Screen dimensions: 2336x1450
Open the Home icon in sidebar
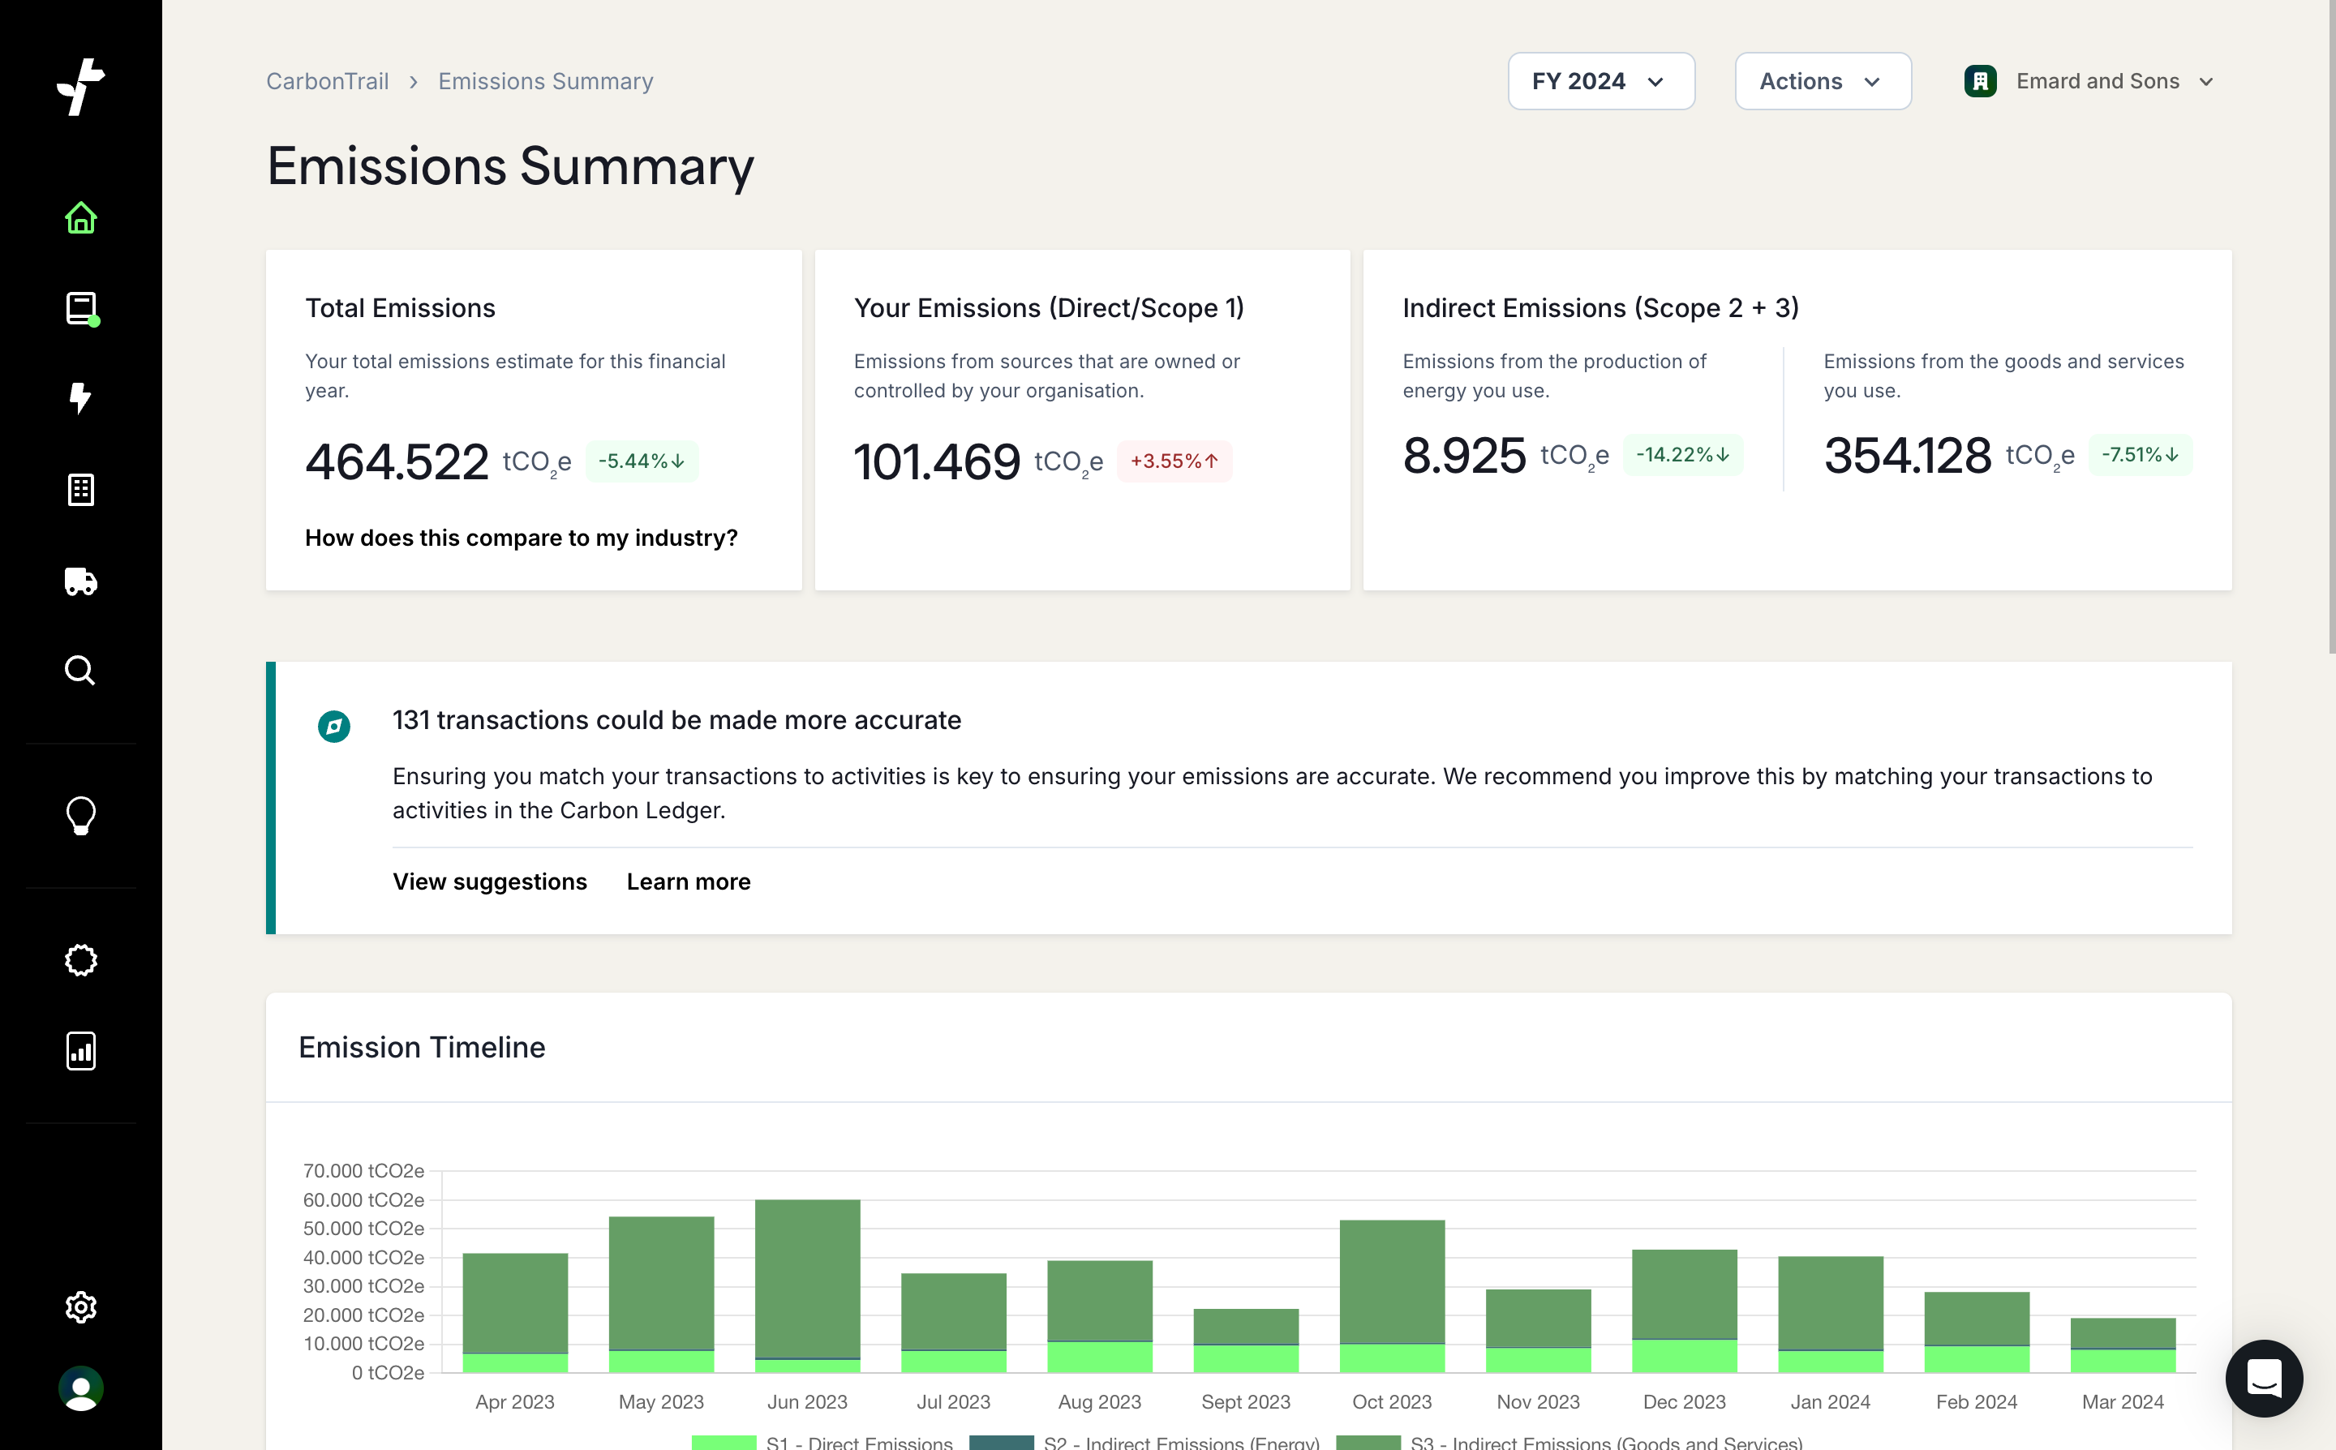80,217
